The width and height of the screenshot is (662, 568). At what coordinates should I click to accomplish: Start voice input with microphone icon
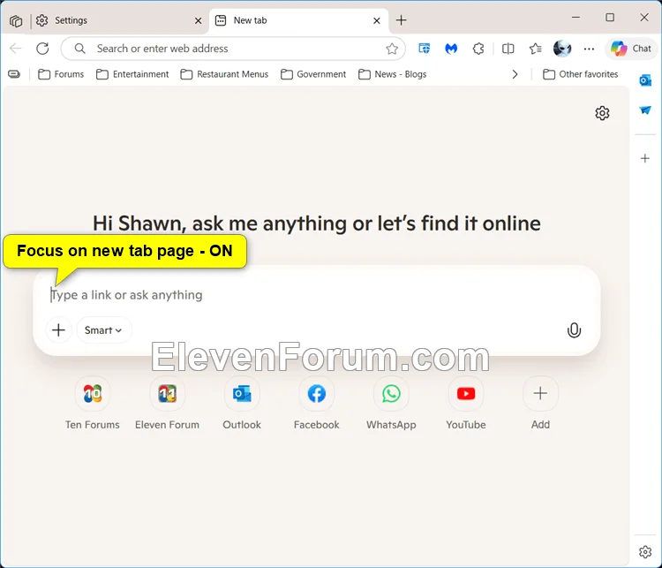pos(574,330)
